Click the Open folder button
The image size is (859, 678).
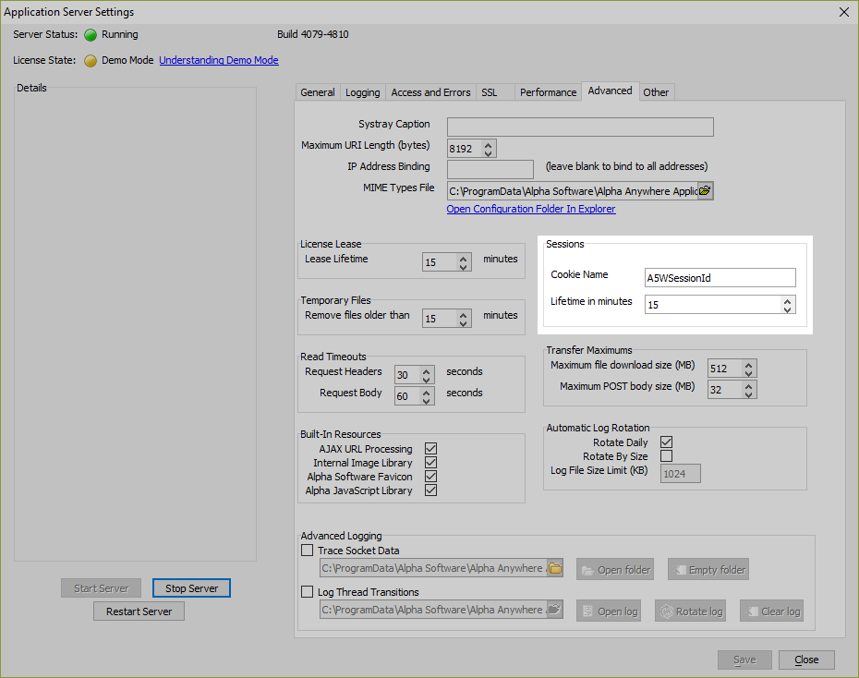coord(614,570)
